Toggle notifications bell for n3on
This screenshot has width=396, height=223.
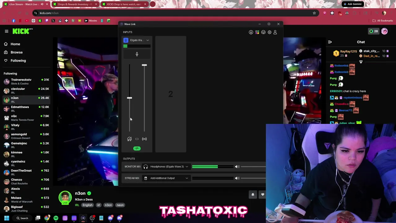tap(253, 195)
